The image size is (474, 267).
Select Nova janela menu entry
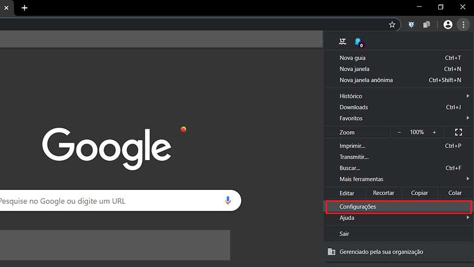(398, 69)
